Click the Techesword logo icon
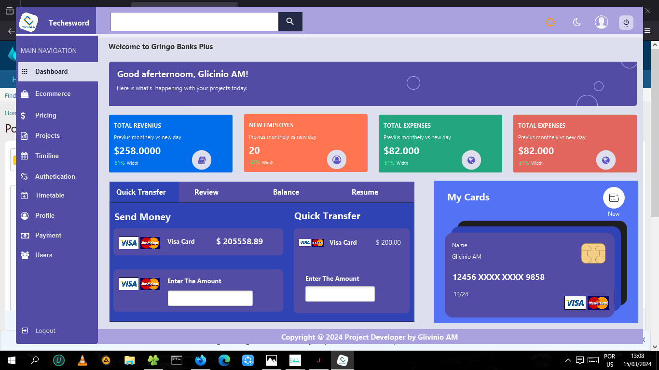 [28, 22]
